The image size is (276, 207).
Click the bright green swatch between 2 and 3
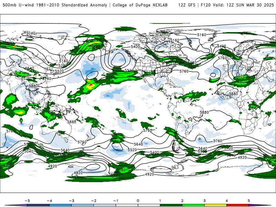194,205
